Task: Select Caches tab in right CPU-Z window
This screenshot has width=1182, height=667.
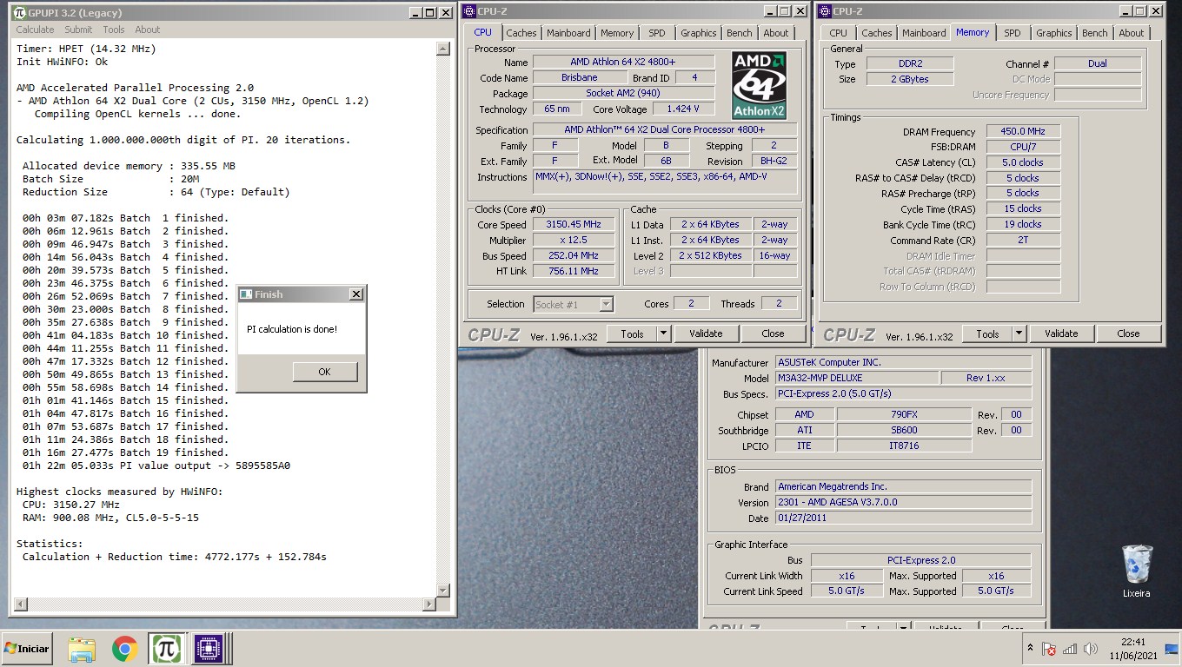Action: click(x=877, y=33)
